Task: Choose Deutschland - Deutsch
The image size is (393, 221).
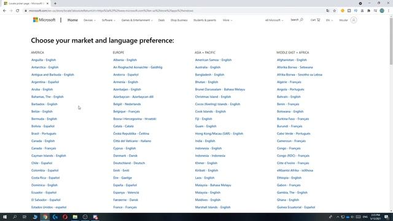Action: [129, 163]
